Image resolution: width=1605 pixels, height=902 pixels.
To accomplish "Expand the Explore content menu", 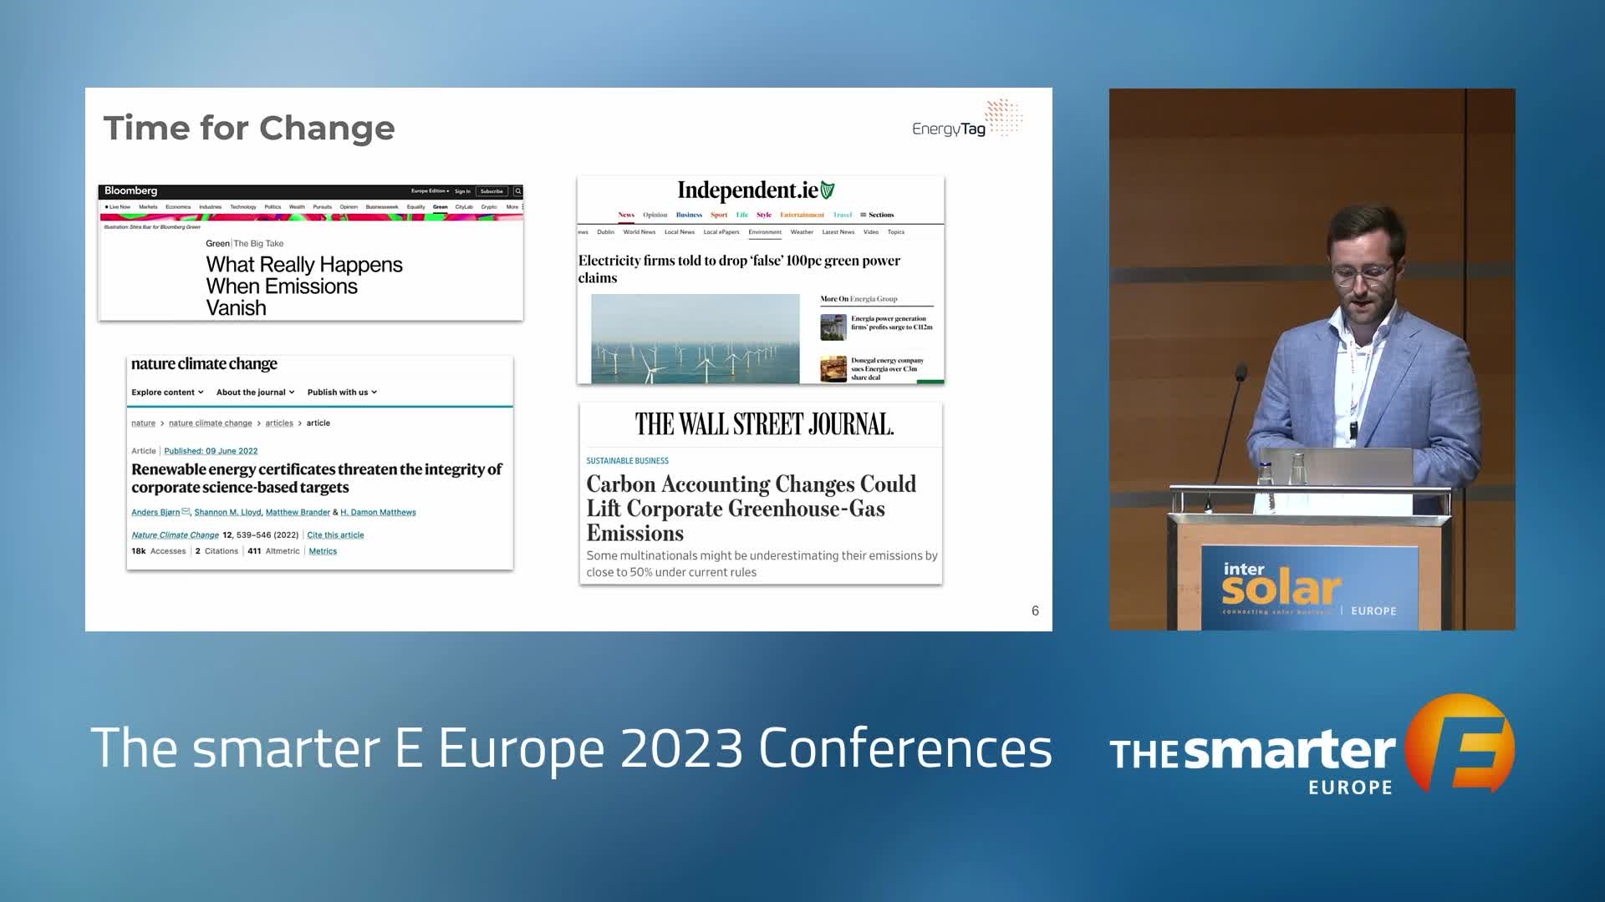I will 167,392.
